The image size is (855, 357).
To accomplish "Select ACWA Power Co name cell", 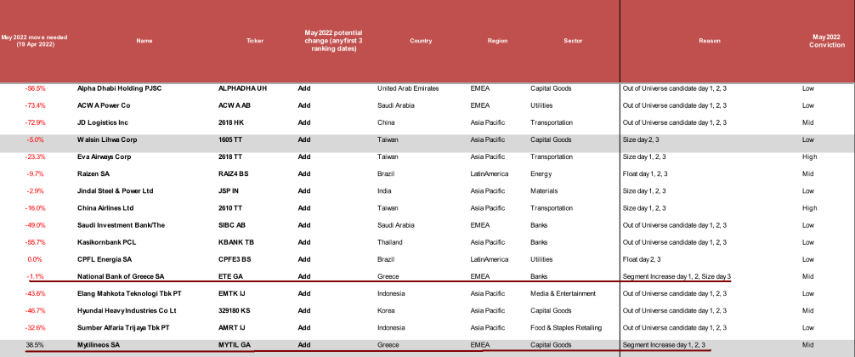I will coord(104,105).
